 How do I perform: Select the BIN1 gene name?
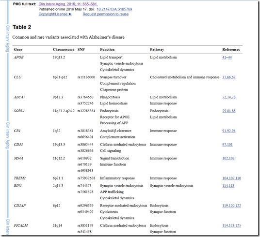click(x=18, y=186)
